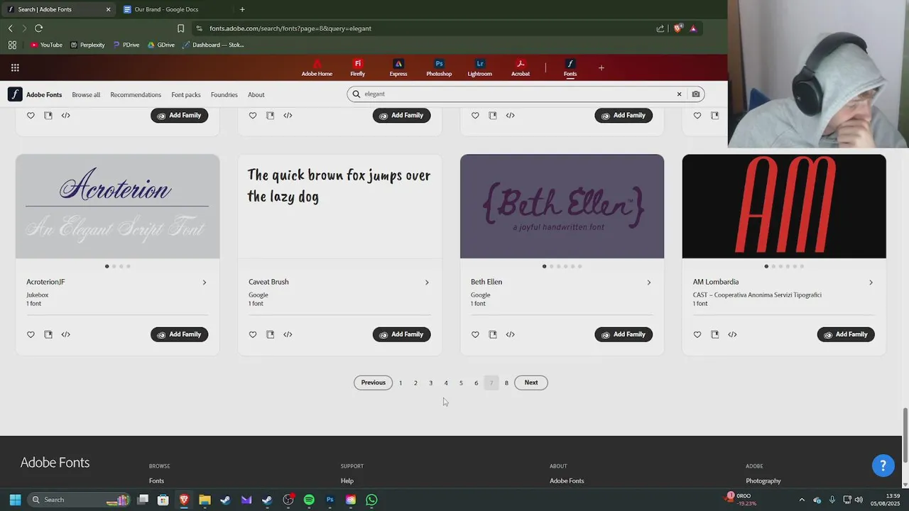Image resolution: width=909 pixels, height=511 pixels.
Task: Expand Caveat Brush family details chevron
Action: (427, 282)
